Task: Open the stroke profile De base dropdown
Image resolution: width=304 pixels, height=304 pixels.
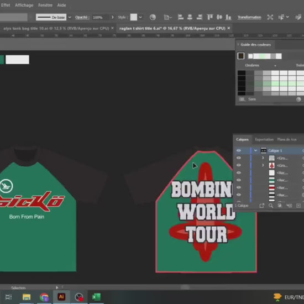Action: click(x=70, y=17)
